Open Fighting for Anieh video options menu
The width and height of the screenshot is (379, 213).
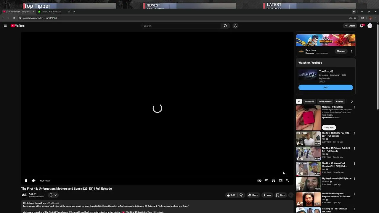click(x=354, y=179)
